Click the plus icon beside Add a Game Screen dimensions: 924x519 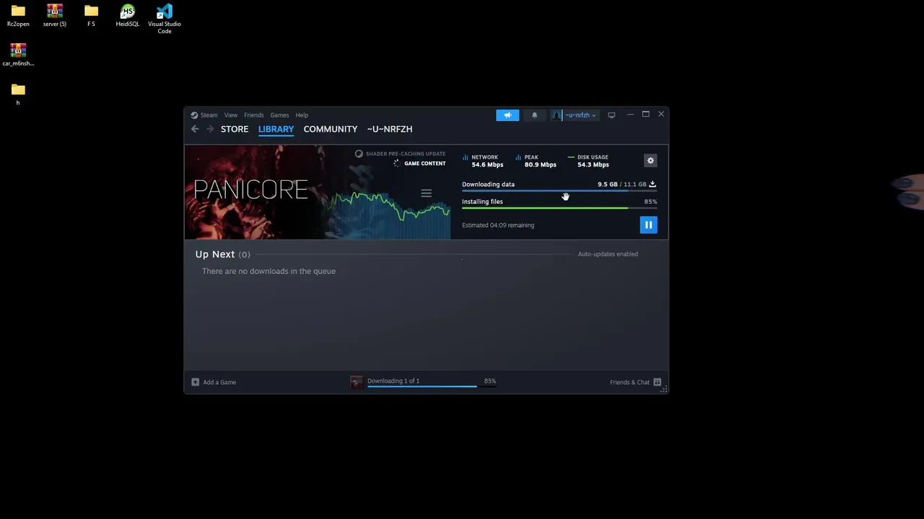195,382
